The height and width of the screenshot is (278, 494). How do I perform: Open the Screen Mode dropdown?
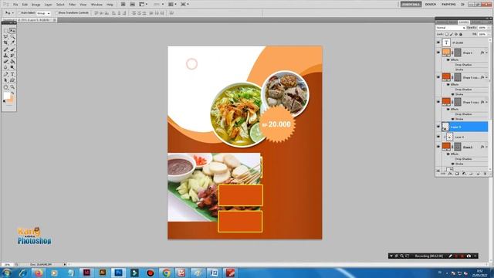tap(184, 5)
